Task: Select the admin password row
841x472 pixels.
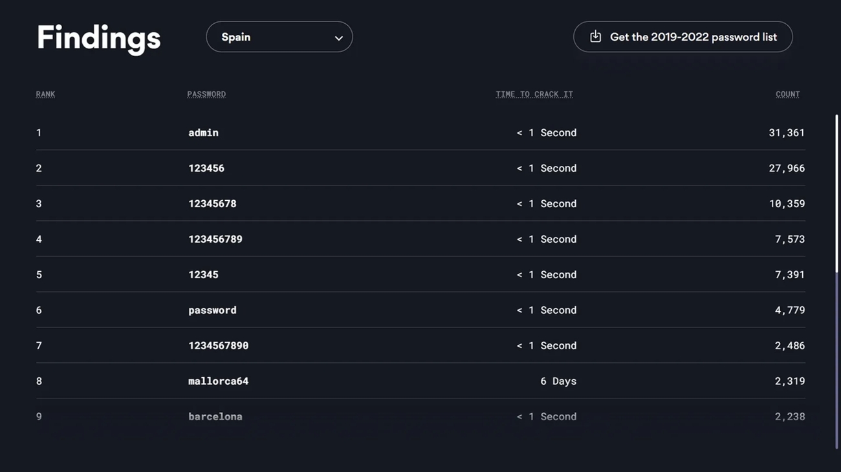Action: (x=420, y=132)
